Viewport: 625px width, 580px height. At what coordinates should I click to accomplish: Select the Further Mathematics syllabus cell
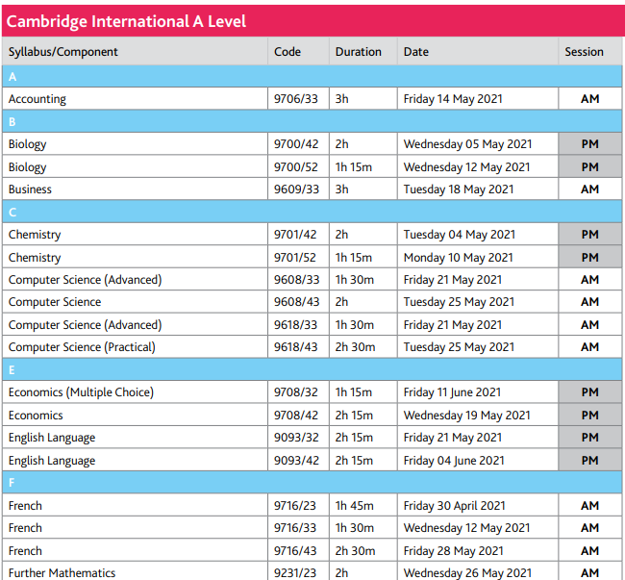click(x=62, y=572)
